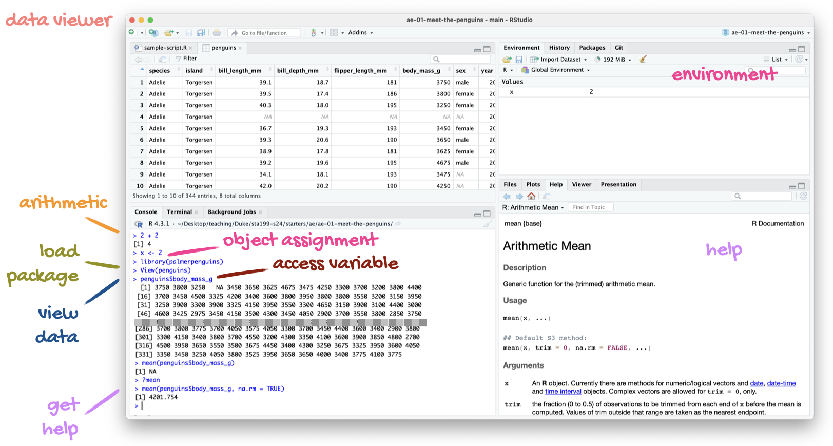Switch to the History tab
The image size is (833, 446).
tap(559, 48)
